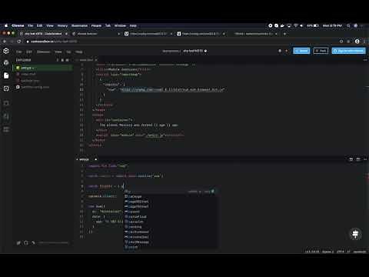Click the new file icon in Explorer header
Image resolution: width=369 pixels, height=277 pixels.
58,60
